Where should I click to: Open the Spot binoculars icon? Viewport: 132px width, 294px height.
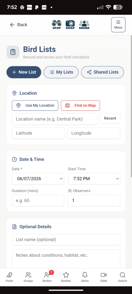pos(56,25)
